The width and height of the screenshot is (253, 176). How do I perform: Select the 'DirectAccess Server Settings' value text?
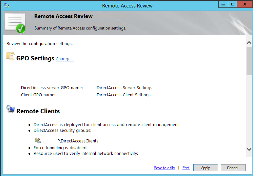124,88
